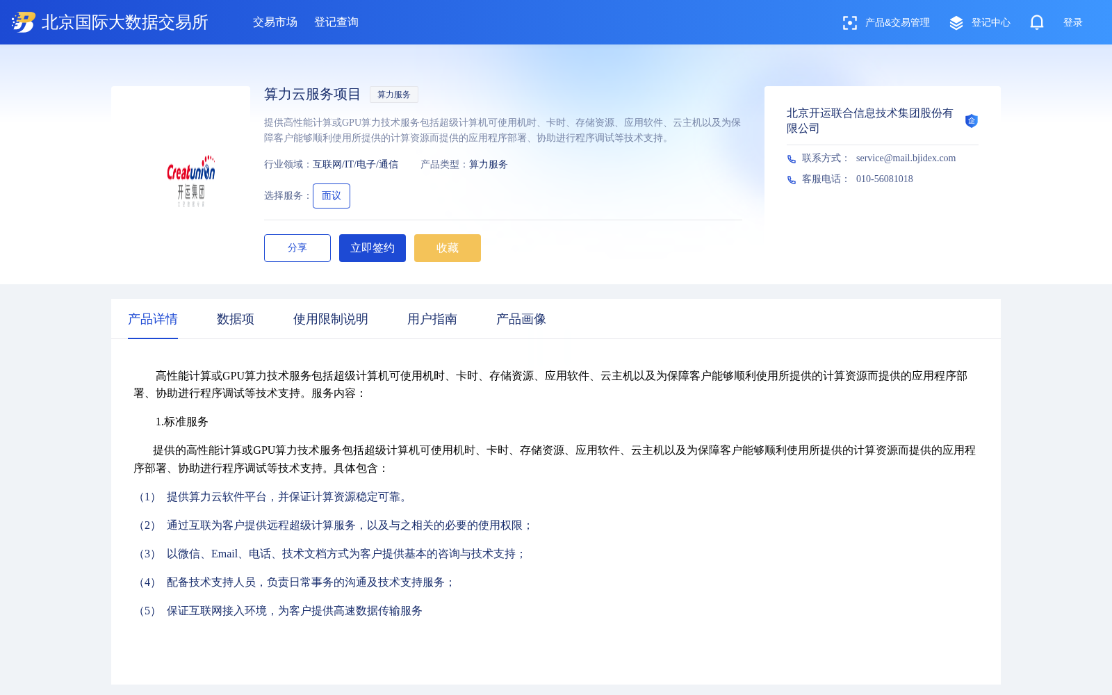This screenshot has width=1112, height=695.
Task: Click the phone icon beside 联系方式
Action: [791, 159]
